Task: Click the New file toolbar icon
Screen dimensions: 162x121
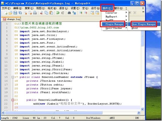Action: coord(6,13)
